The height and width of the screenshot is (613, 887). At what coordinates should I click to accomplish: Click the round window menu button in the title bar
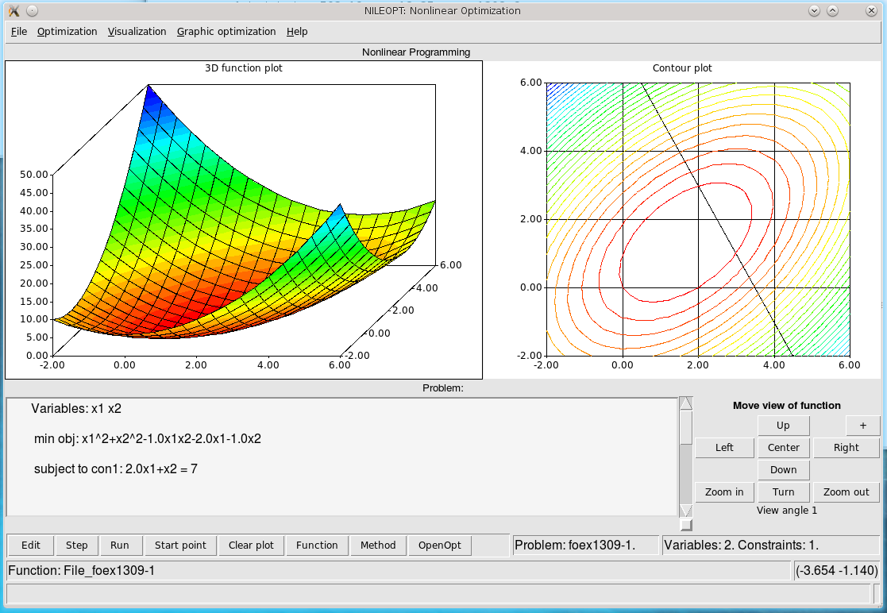pyautogui.click(x=33, y=11)
